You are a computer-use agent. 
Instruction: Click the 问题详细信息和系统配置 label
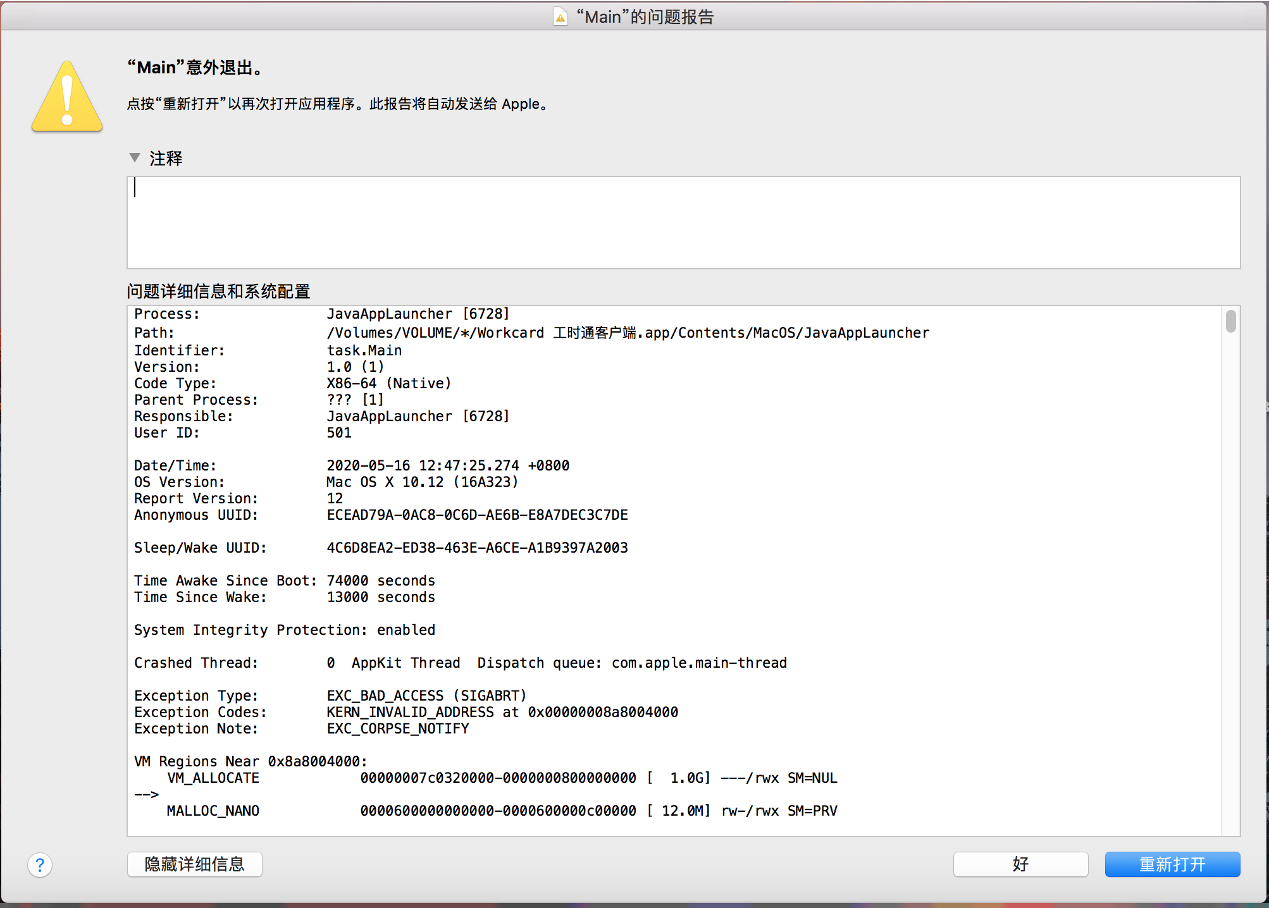(219, 291)
